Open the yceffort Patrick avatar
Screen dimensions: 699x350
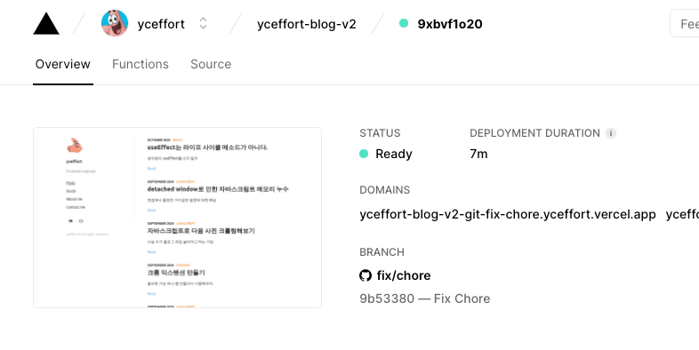(115, 23)
